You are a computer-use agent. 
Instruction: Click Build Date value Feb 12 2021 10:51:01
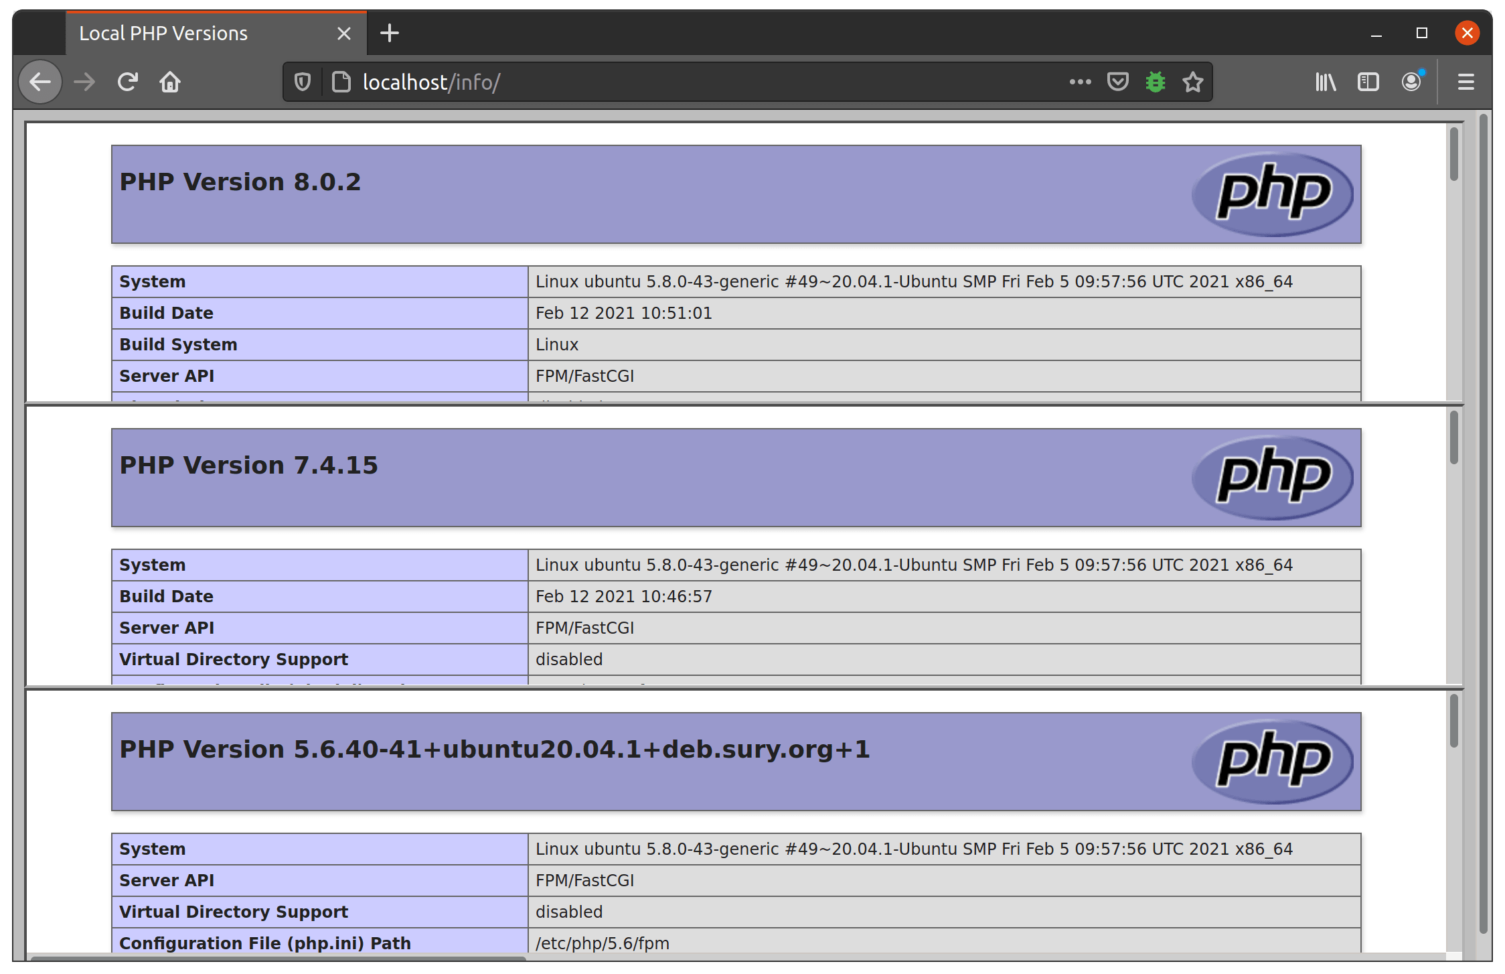click(623, 313)
